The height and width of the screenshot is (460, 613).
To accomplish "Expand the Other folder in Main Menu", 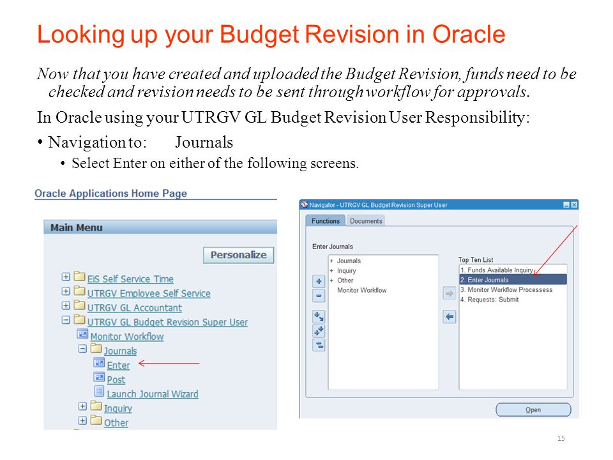I will [82, 420].
